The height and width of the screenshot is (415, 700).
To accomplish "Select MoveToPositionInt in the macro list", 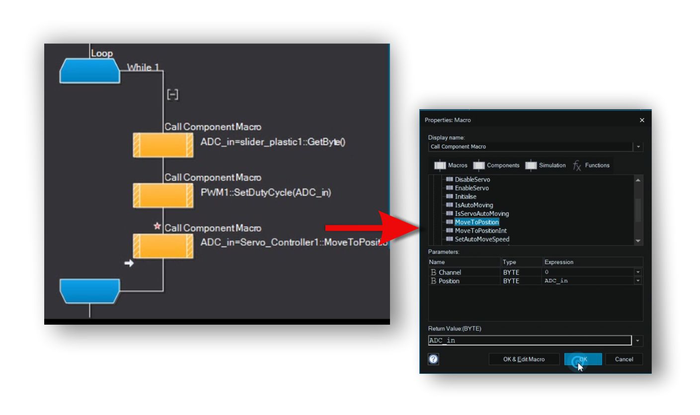I will coord(481,231).
